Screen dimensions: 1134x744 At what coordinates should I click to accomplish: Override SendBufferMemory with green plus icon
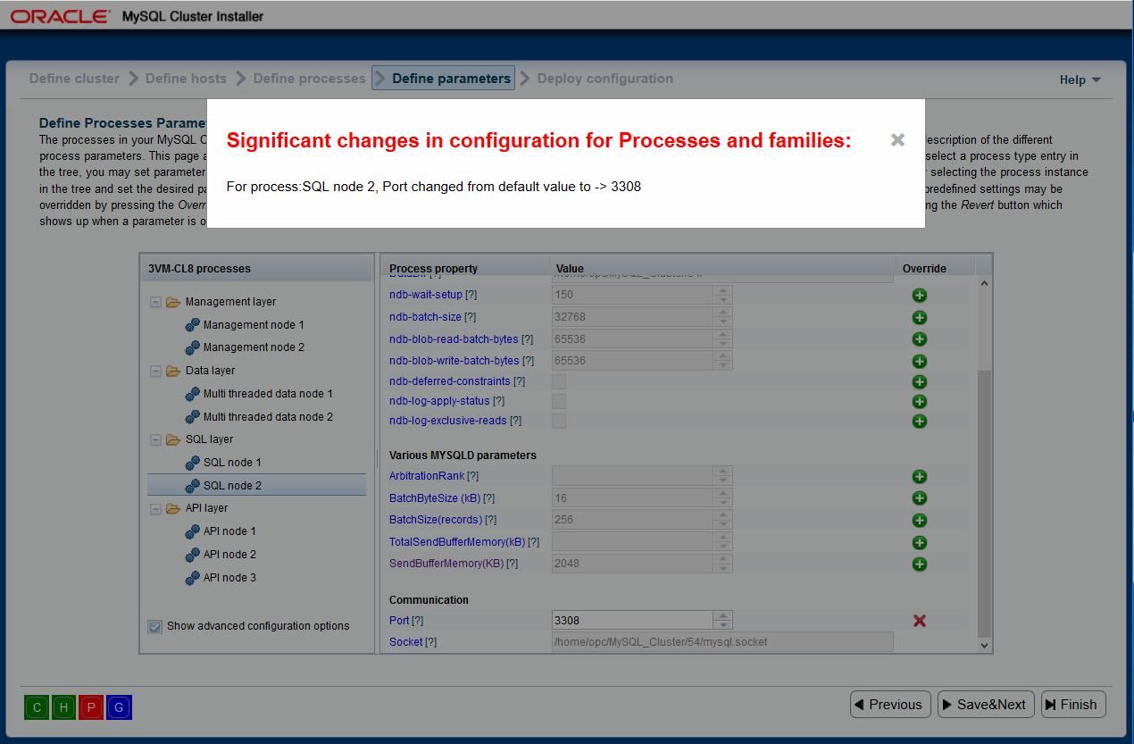tap(920, 564)
